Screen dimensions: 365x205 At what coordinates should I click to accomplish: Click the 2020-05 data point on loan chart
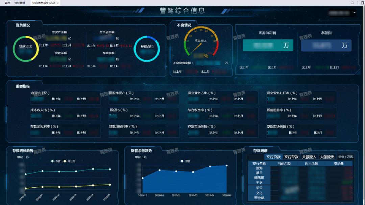coord(226,166)
